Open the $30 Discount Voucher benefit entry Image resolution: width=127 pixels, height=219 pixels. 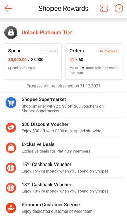pos(64,127)
